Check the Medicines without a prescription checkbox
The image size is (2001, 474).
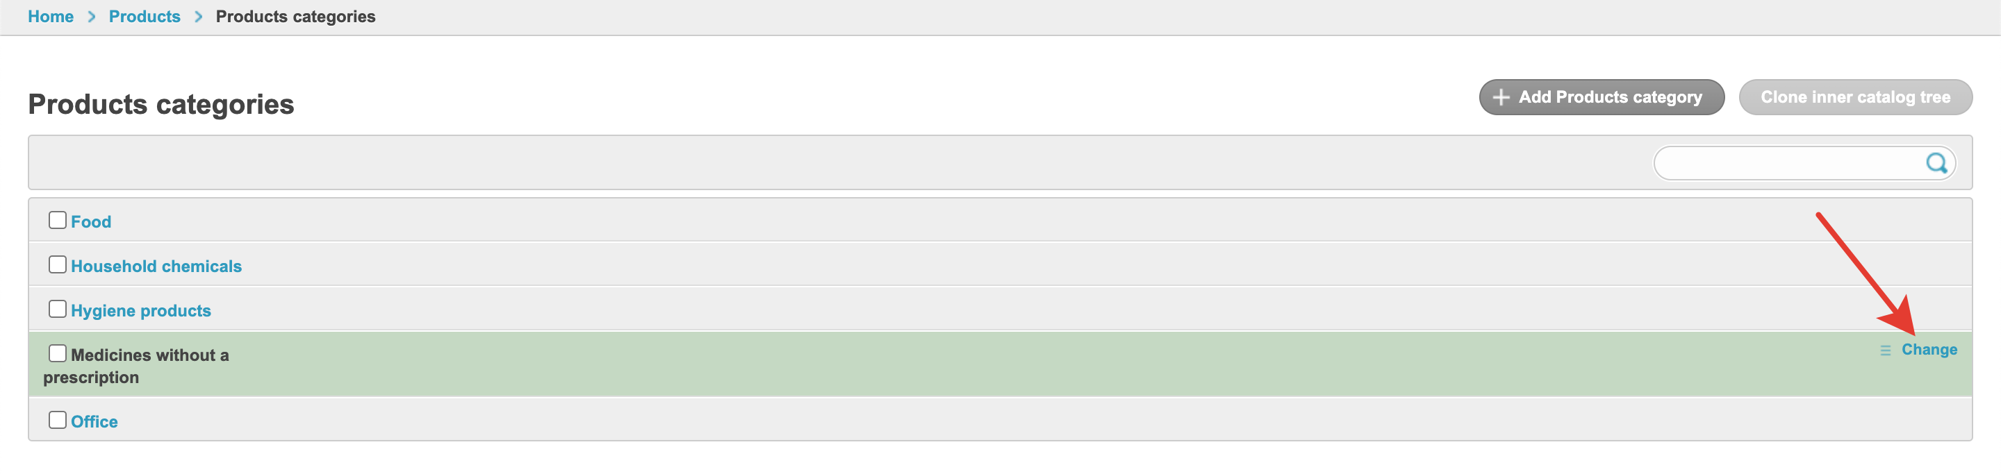point(58,354)
